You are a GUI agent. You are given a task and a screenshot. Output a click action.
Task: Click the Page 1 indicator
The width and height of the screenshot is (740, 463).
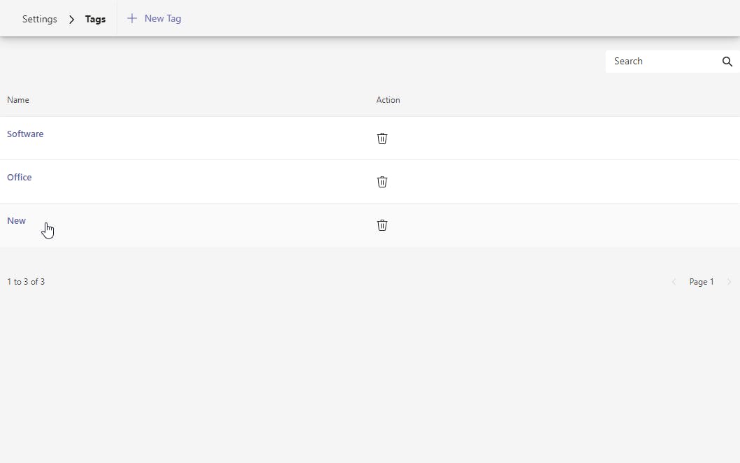[x=702, y=282]
